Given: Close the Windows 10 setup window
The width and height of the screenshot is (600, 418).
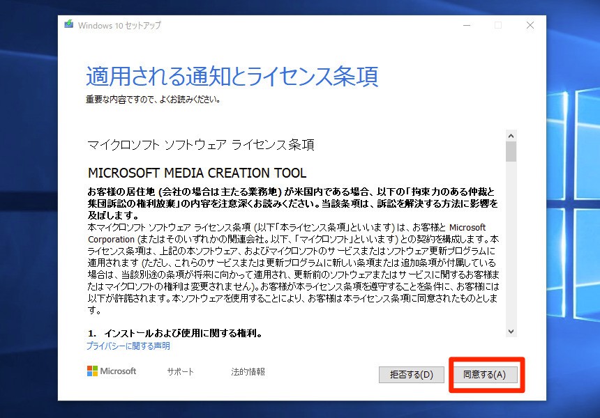Looking at the screenshot, I should pos(530,25).
